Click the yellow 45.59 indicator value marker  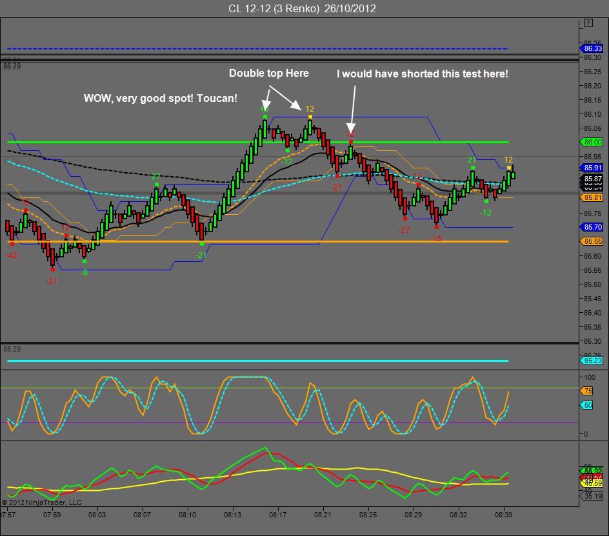(592, 483)
